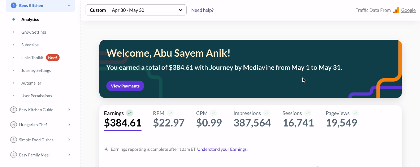Follow the Understand your Earnings link
The image size is (420, 167).
tap(222, 149)
